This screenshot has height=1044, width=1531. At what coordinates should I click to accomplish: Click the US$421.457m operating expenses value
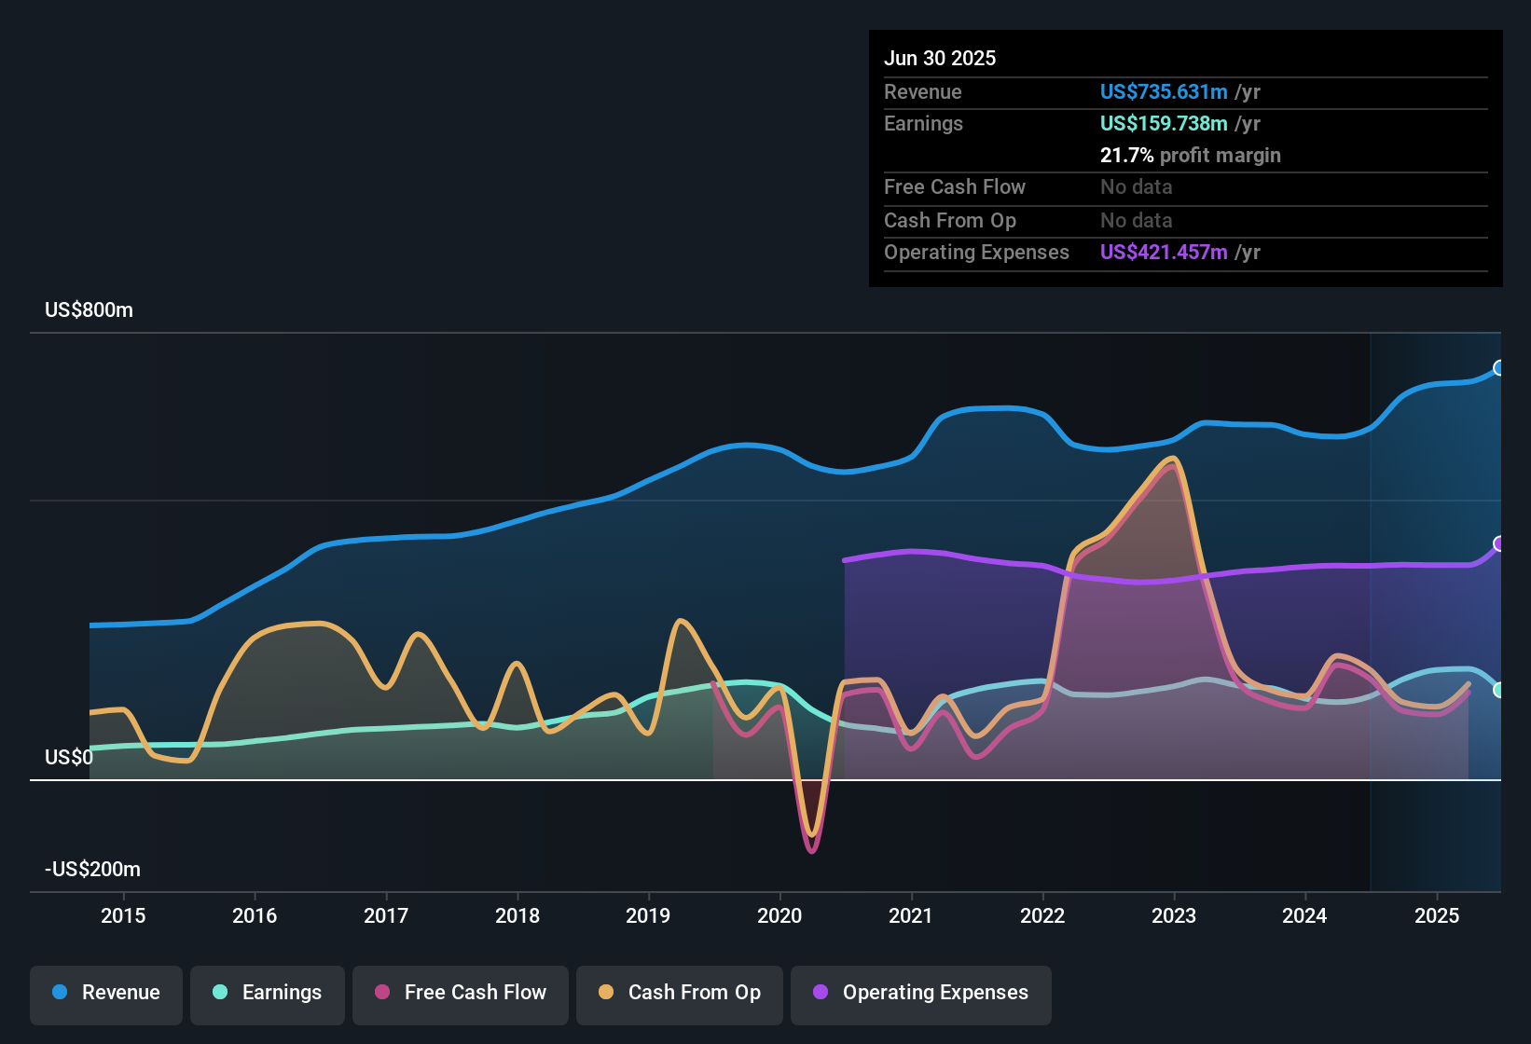(x=1164, y=252)
